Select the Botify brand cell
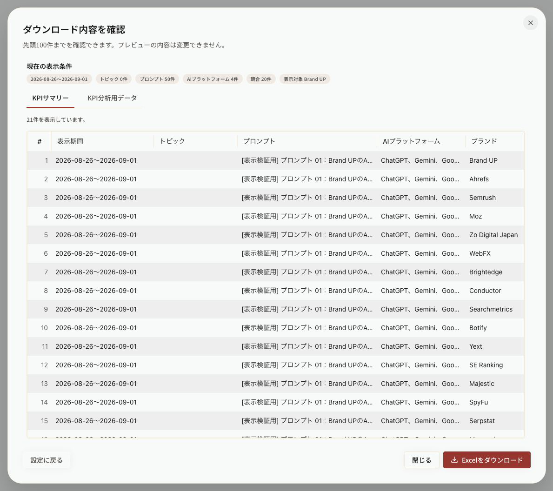Image resolution: width=553 pixels, height=491 pixels. click(x=495, y=328)
